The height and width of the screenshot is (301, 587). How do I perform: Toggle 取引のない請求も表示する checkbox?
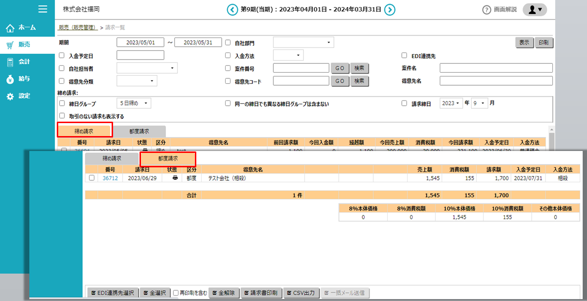tap(62, 116)
